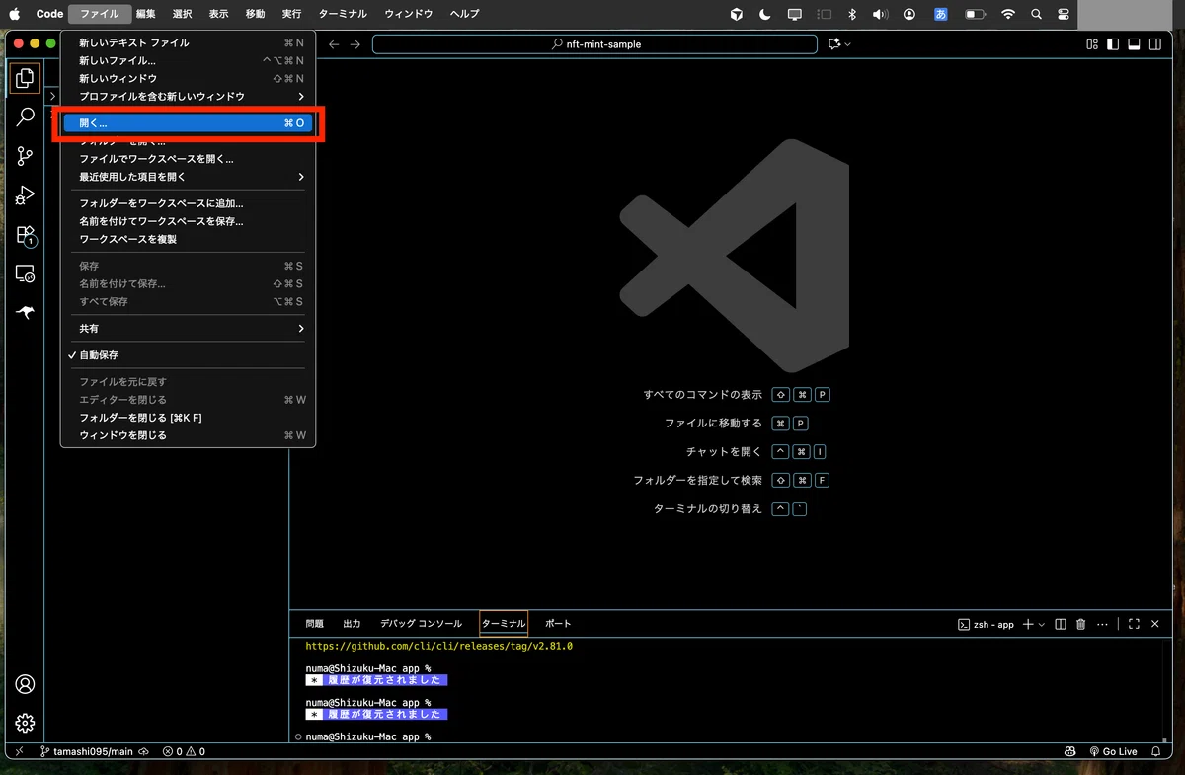This screenshot has height=775, width=1185.
Task: Select 新しいテキスト ファイル menu item
Action: pos(188,42)
